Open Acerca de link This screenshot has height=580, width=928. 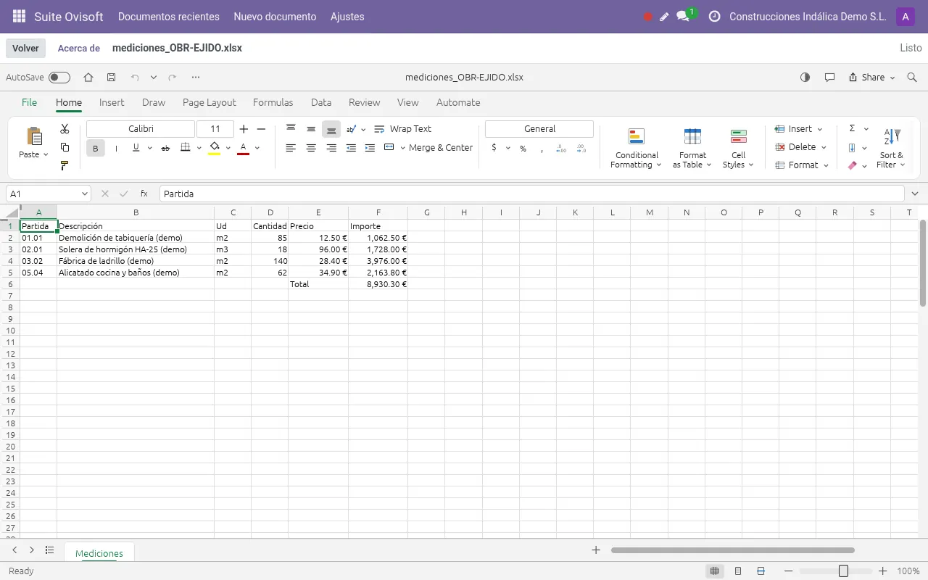tap(78, 48)
